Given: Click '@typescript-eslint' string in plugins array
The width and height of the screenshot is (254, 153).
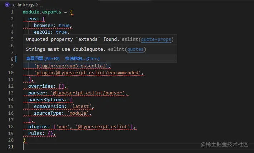Looking at the screenshot, I should pos(103,127).
